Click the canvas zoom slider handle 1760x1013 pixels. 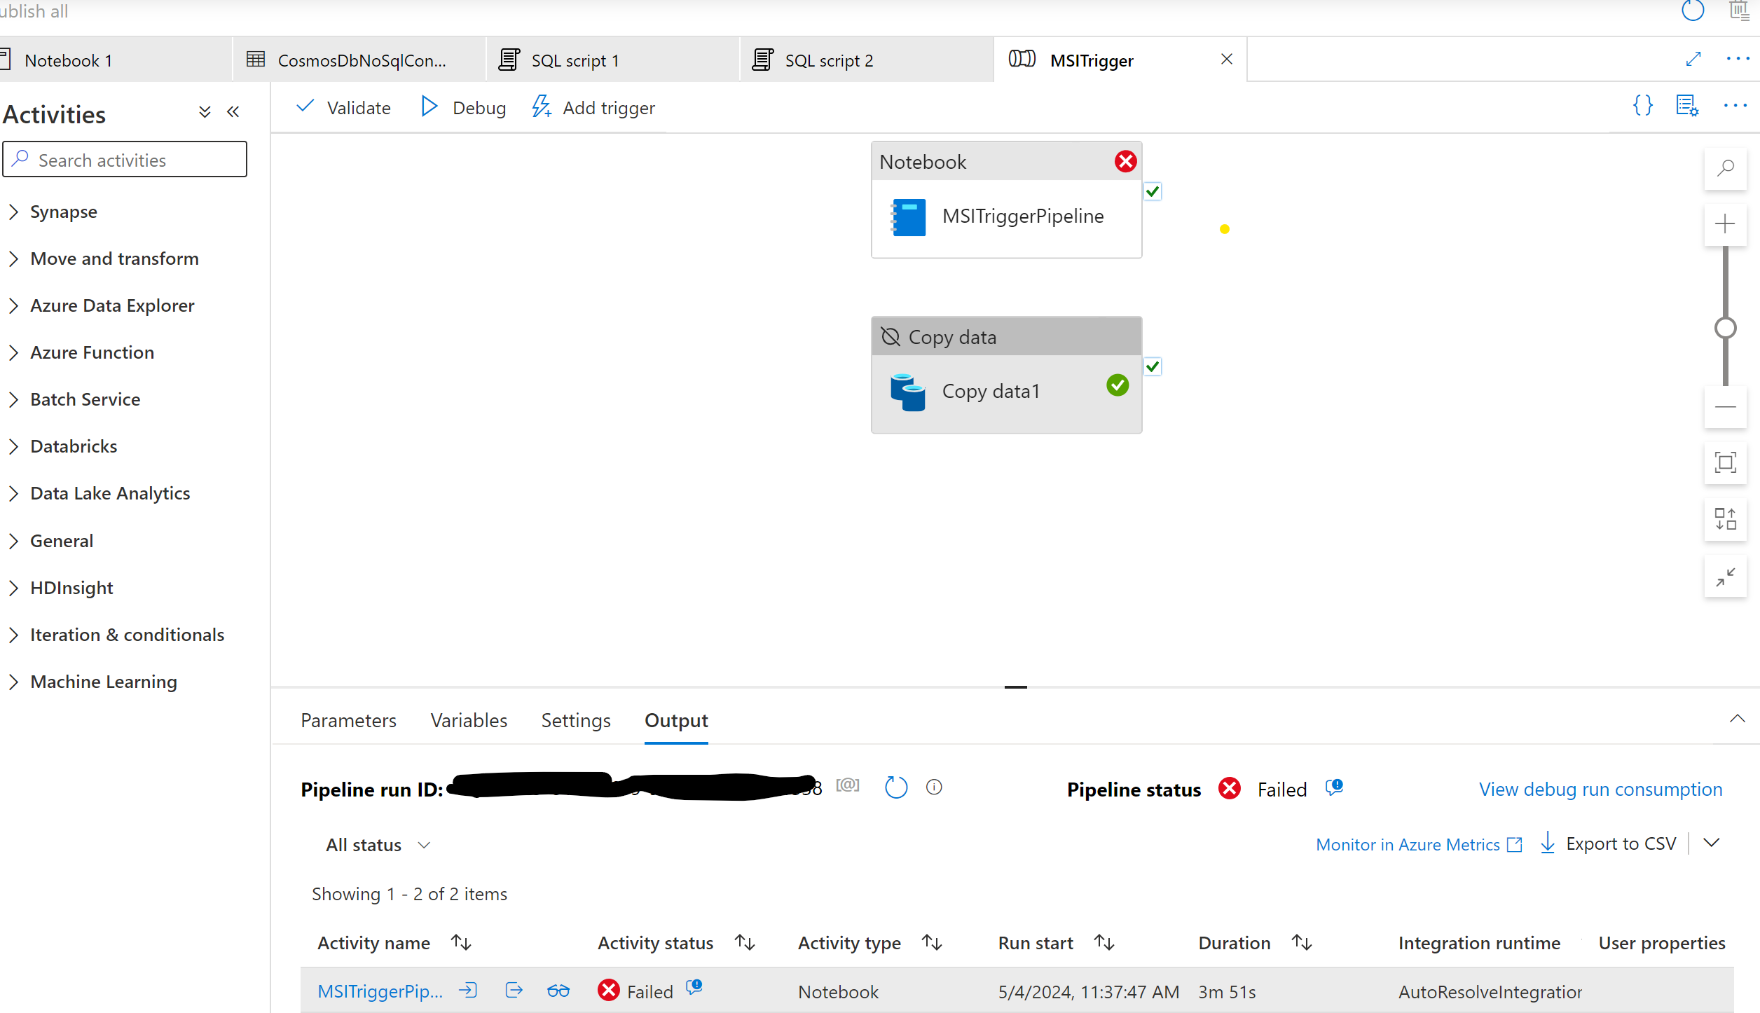tap(1725, 328)
